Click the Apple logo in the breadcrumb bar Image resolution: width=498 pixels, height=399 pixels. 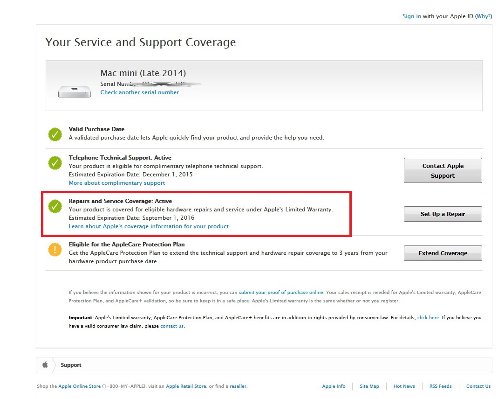click(45, 364)
